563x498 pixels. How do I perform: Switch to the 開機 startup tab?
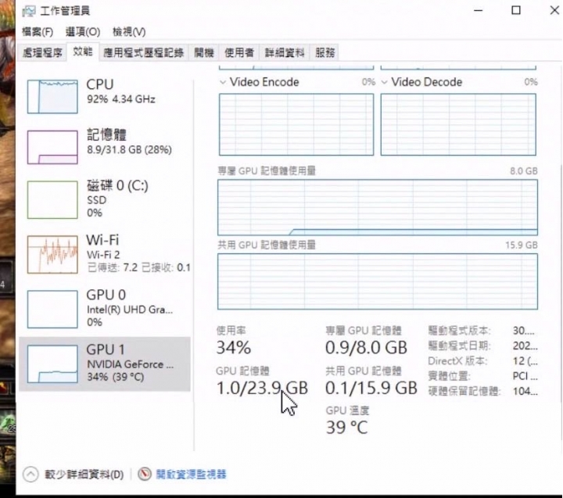(x=204, y=53)
